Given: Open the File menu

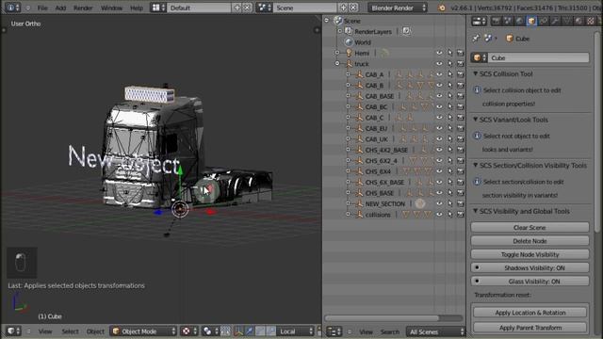Looking at the screenshot, I should [x=42, y=8].
